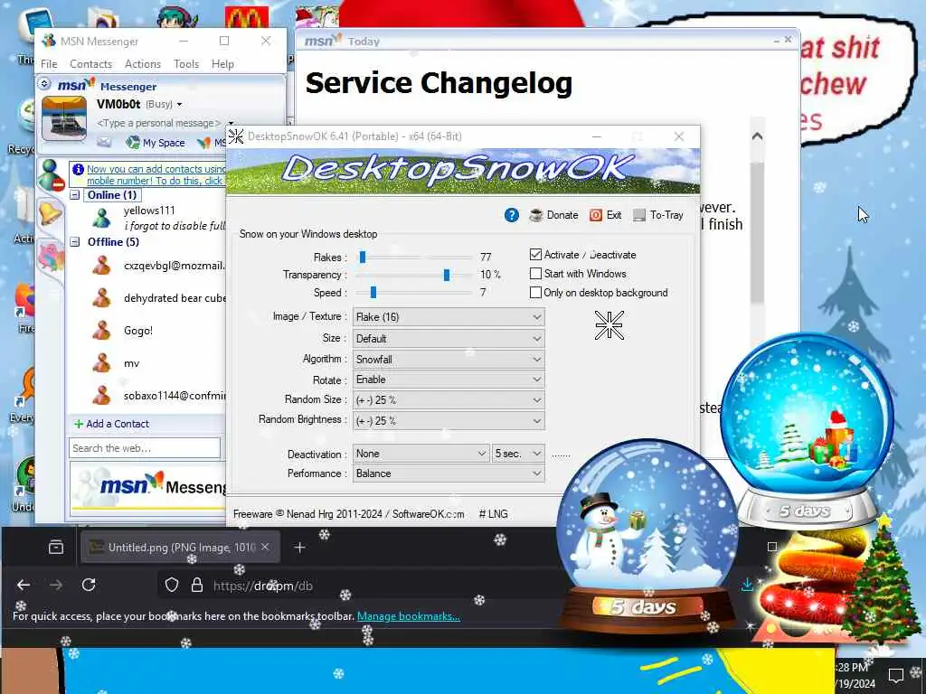Click the personal message field
This screenshot has height=694, width=926.
point(159,123)
